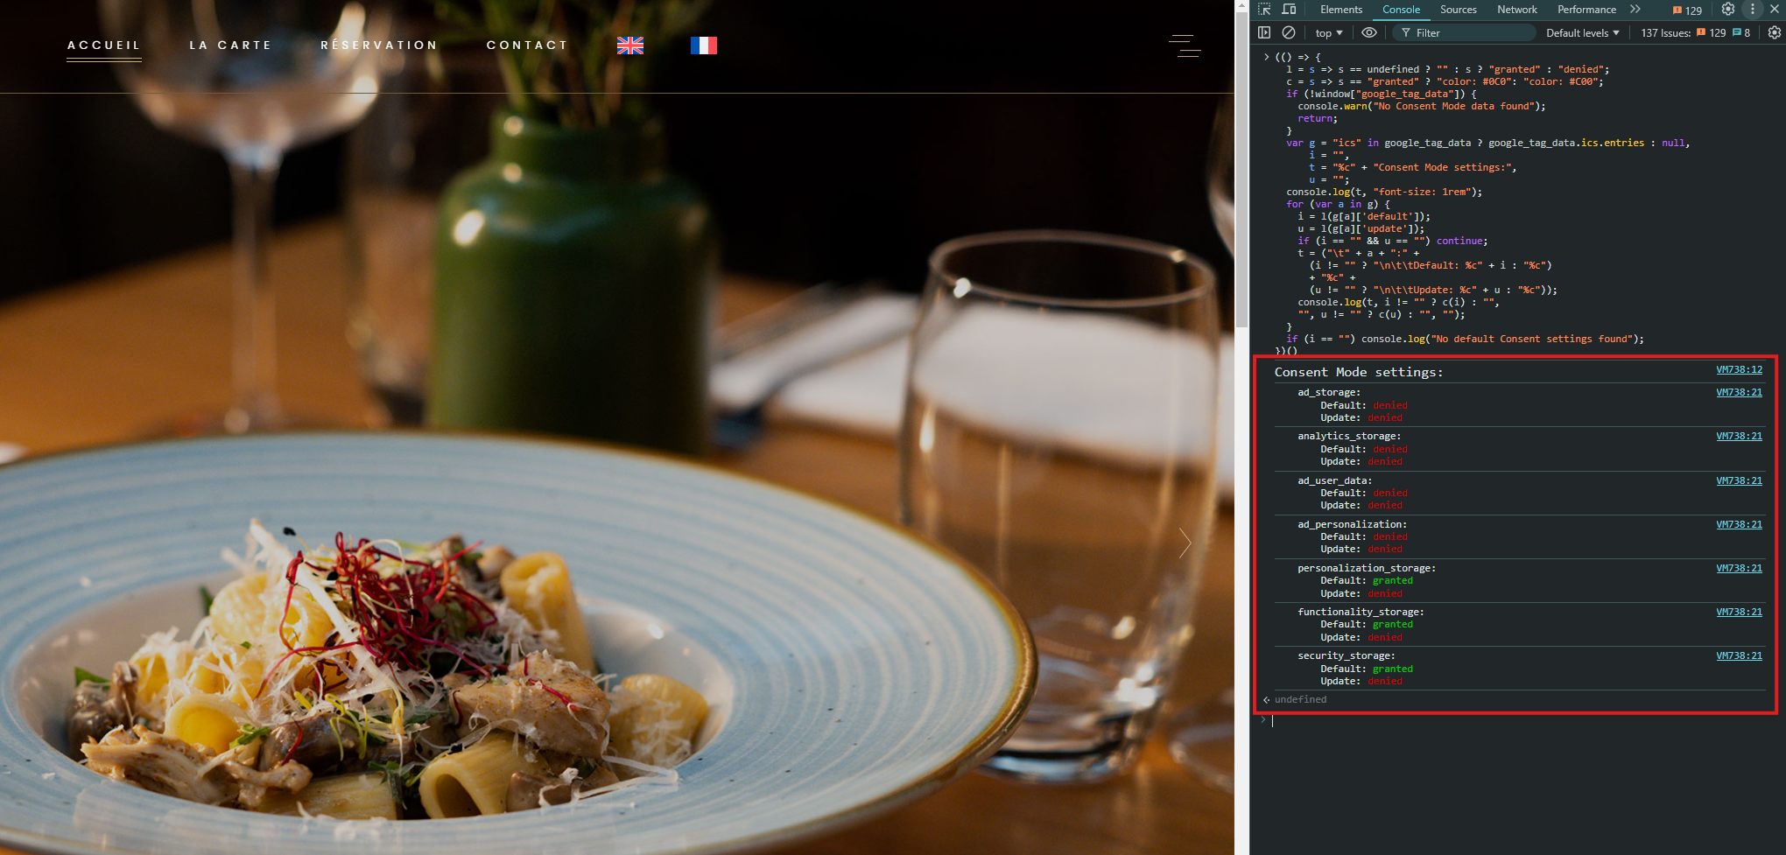Open VM738:21 link beside ad_personalization
The image size is (1786, 855).
click(x=1739, y=525)
